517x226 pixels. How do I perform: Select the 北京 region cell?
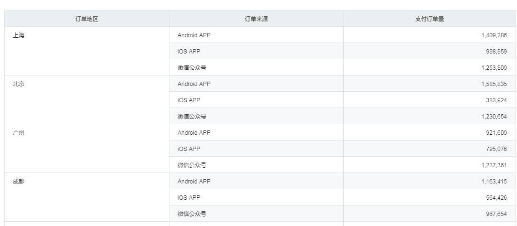click(x=87, y=100)
